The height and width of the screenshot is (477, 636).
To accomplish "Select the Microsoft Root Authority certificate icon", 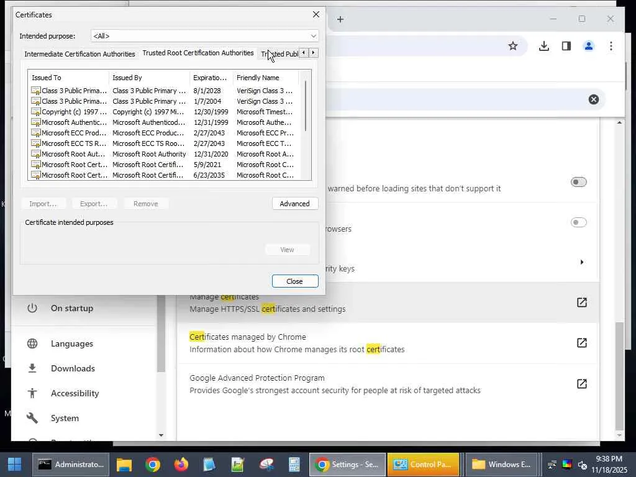I will click(35, 154).
